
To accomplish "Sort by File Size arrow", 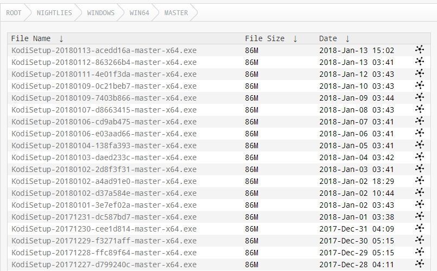I will 295,38.
